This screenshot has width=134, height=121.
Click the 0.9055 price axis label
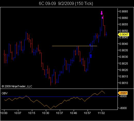click(124, 24)
